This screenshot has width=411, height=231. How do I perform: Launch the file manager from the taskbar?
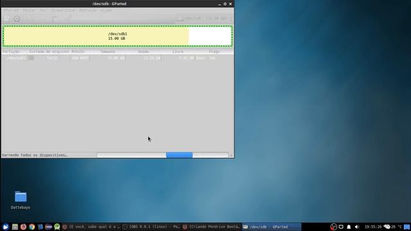click(15, 227)
